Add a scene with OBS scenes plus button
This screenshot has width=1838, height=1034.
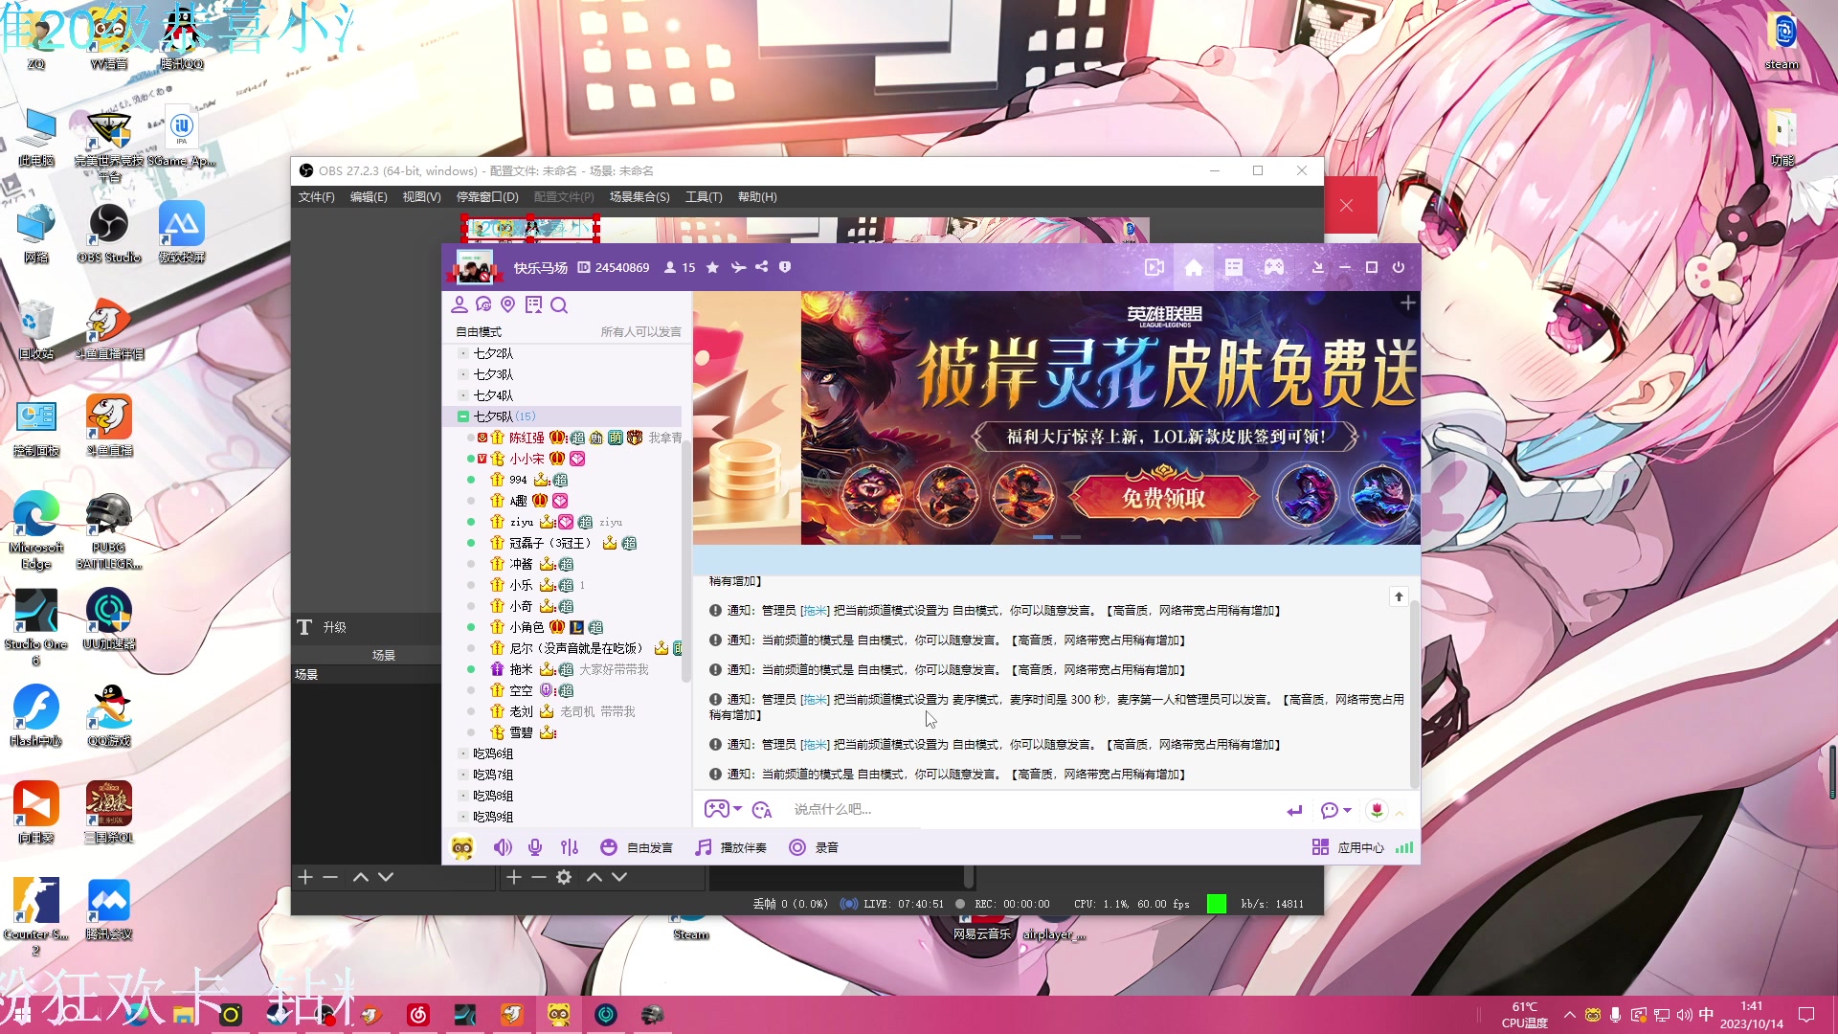pos(305,877)
